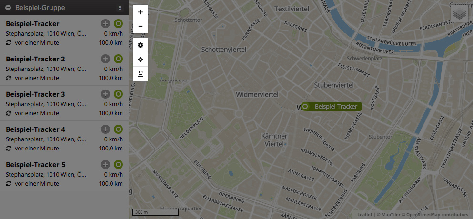Click the Beispiel-Gruppe header title
Image resolution: width=473 pixels, height=219 pixels.
[40, 8]
